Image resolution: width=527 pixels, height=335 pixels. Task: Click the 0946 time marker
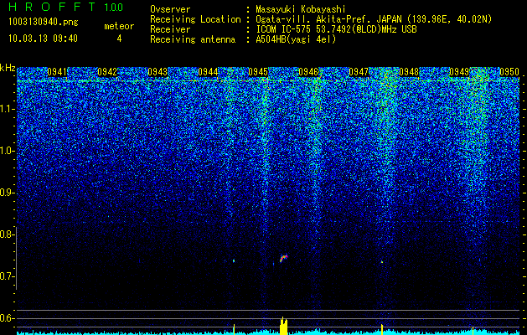[x=308, y=72]
